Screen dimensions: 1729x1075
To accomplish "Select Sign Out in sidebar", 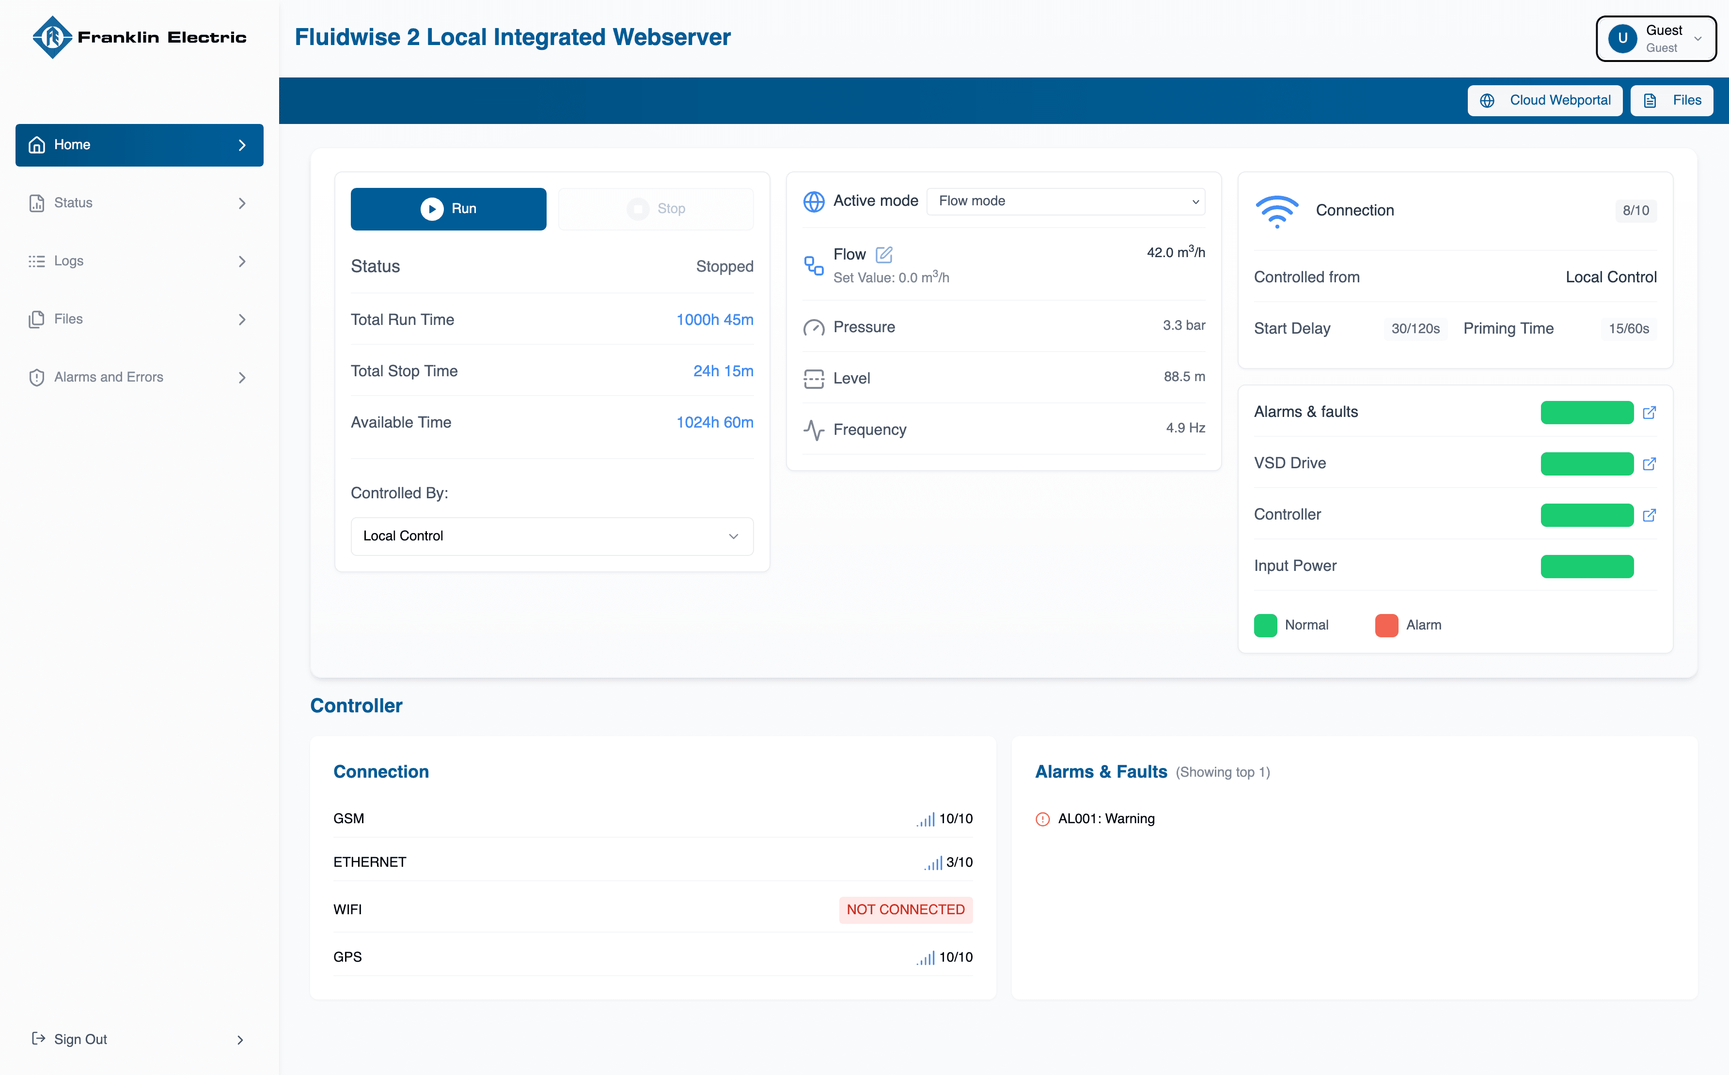I will click(x=140, y=1040).
